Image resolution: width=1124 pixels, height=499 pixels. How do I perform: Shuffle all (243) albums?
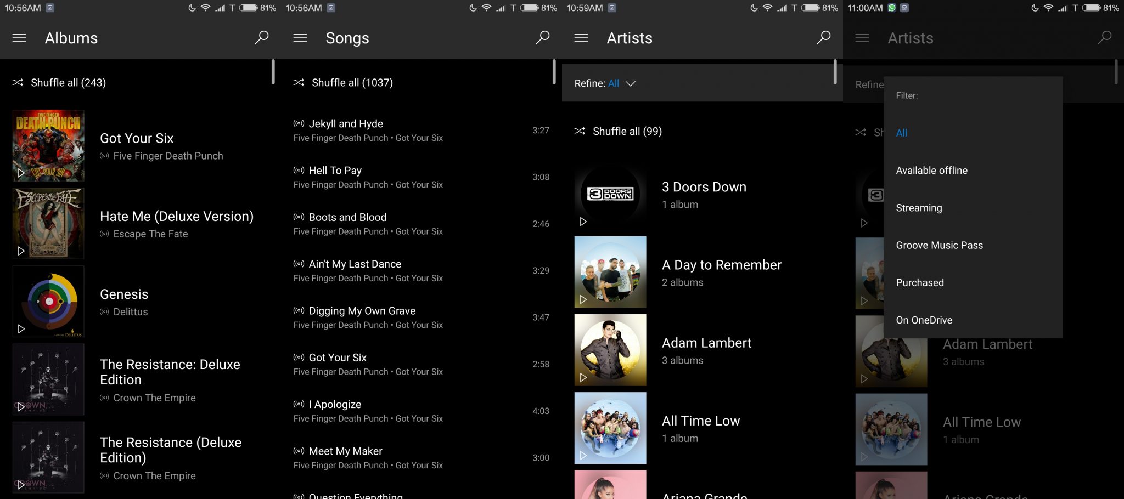point(59,82)
